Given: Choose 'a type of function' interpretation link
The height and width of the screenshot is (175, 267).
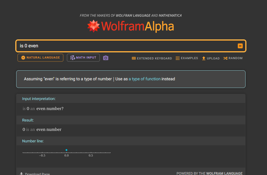Looking at the screenshot, I should 145,79.
